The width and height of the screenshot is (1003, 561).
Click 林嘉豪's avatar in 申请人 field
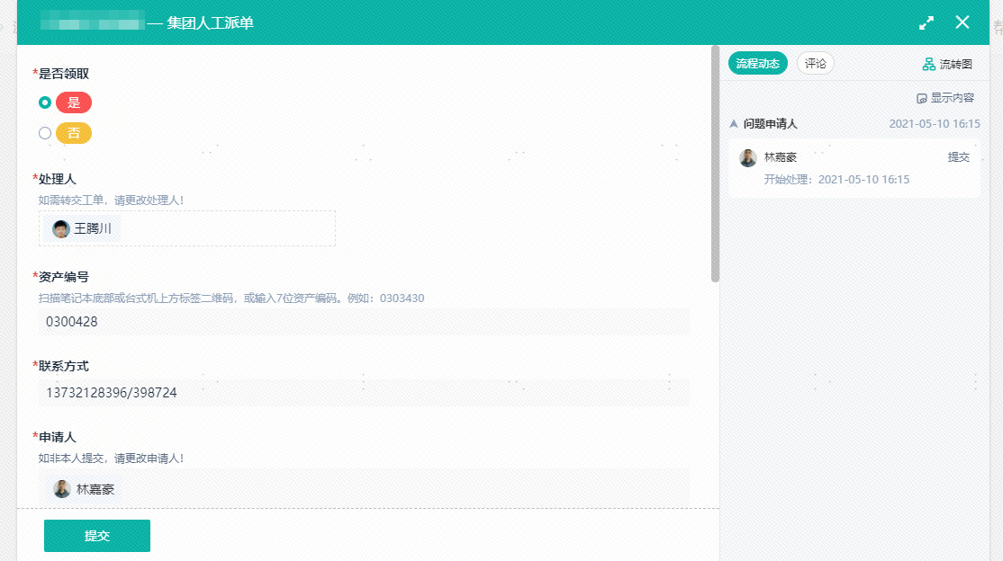[62, 489]
